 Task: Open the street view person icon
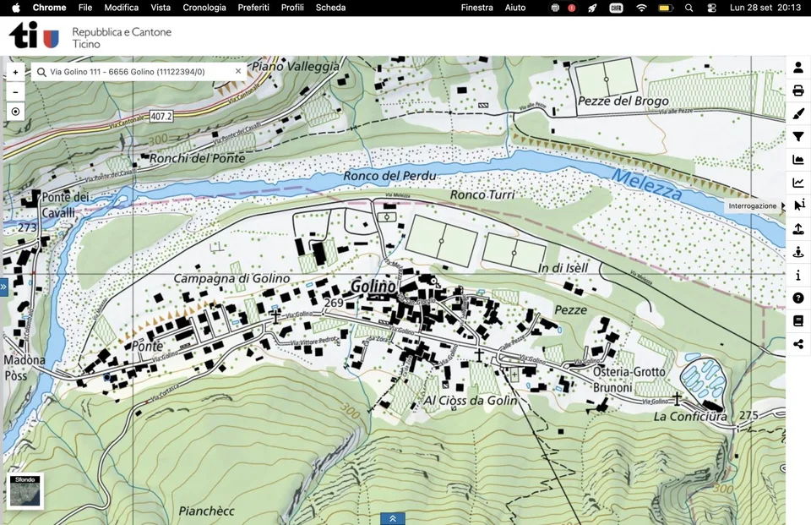[798, 252]
